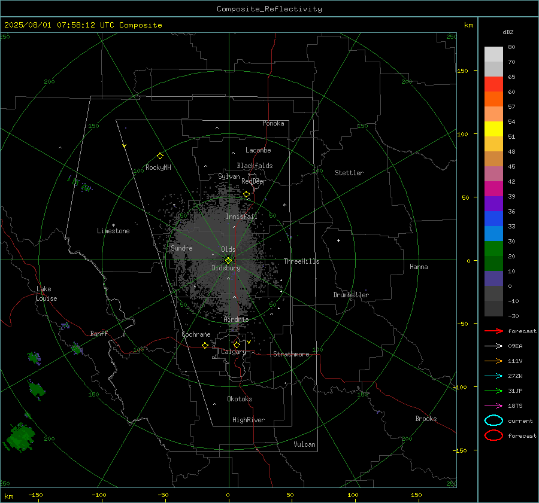539x503 pixels.
Task: Click the Cochrane label
Action: [x=196, y=334]
